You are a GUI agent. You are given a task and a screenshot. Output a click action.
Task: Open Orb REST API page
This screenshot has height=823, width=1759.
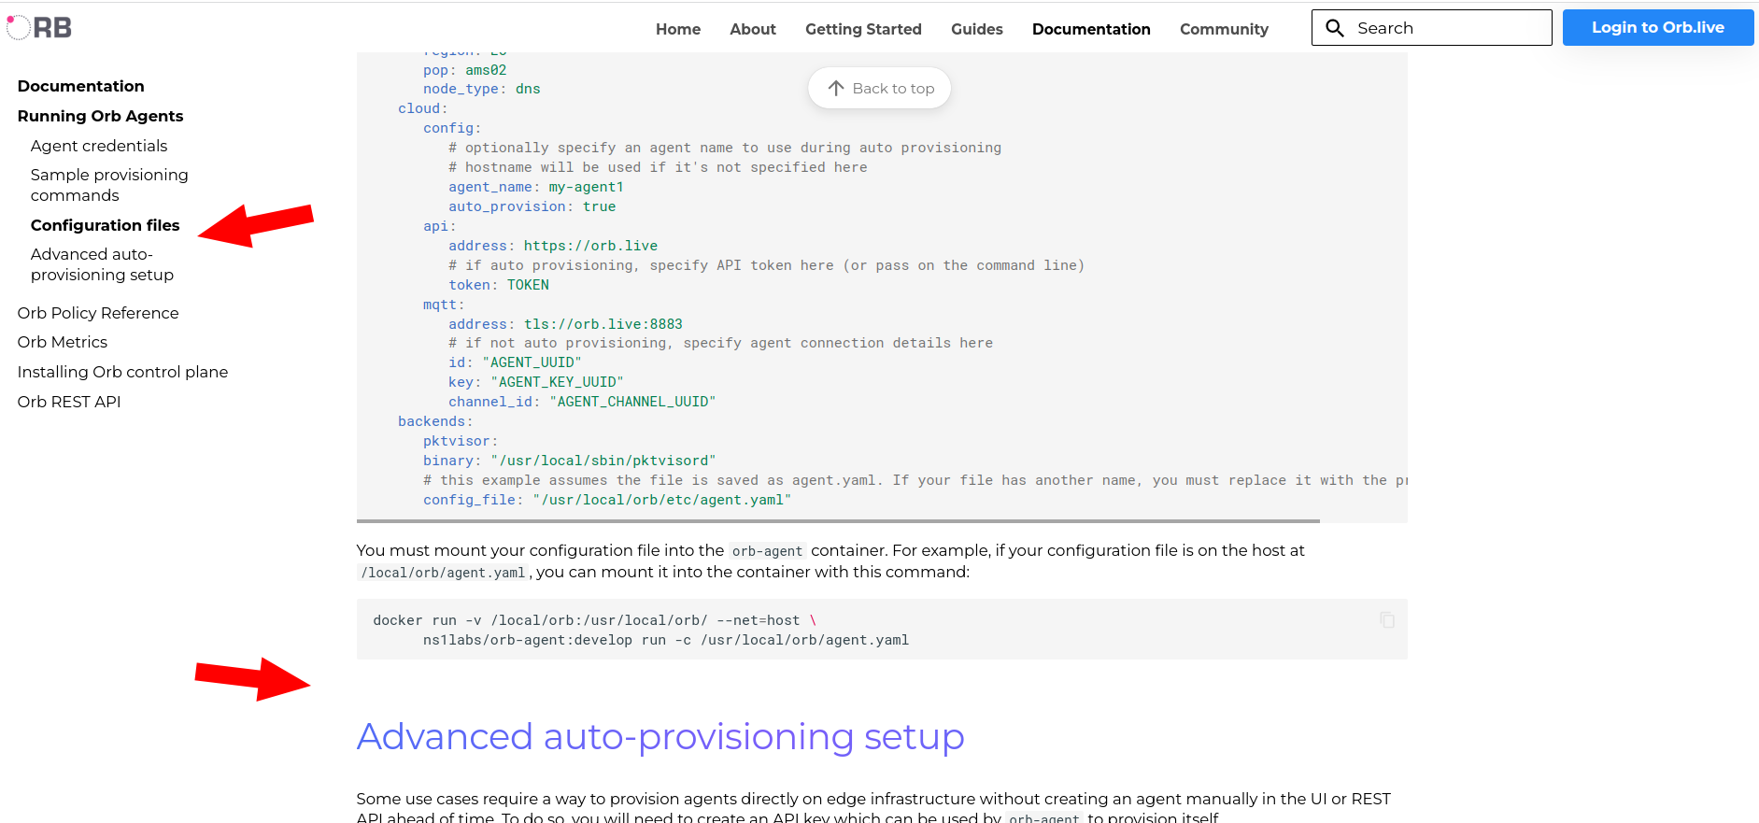coord(69,402)
